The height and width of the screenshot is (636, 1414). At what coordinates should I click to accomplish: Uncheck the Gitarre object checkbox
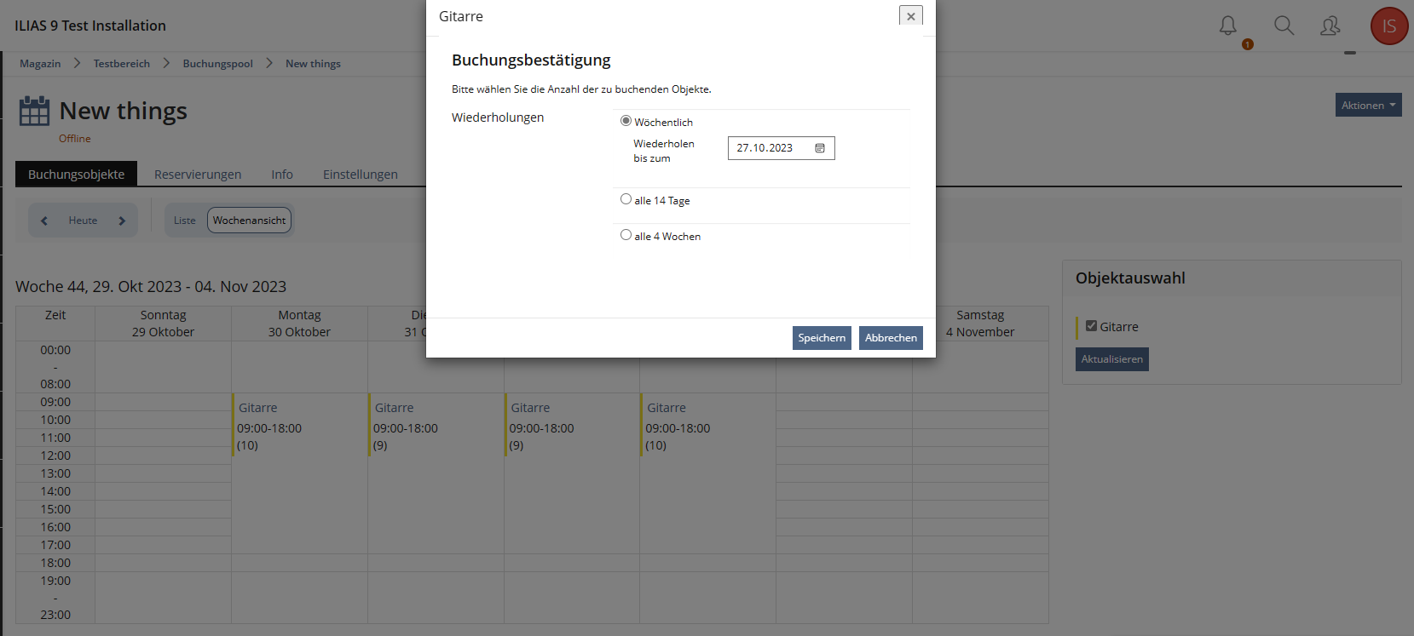click(x=1091, y=326)
